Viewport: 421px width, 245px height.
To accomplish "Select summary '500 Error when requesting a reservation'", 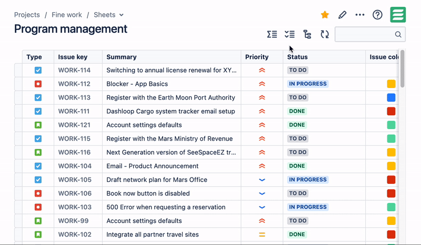I will point(166,208).
